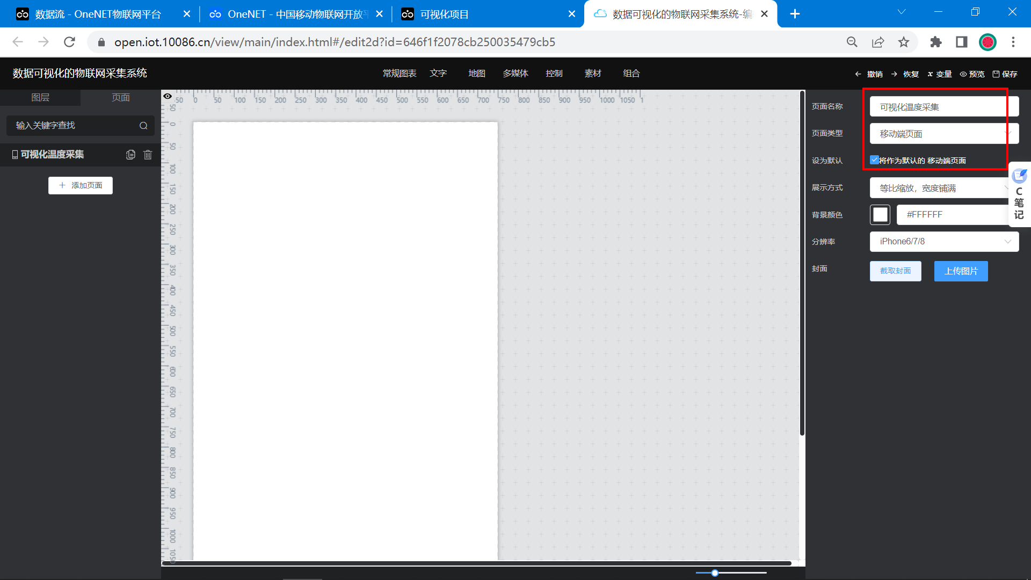Click the 上传图片 button

click(961, 271)
